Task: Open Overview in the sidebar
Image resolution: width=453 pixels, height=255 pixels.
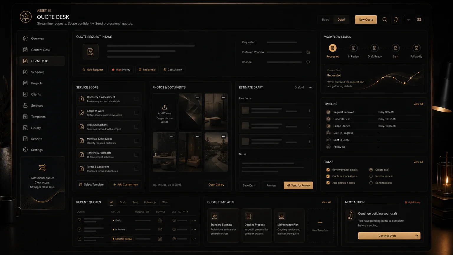Action: click(x=42, y=38)
